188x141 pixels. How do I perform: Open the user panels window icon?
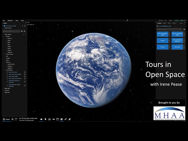[x=58, y=119]
